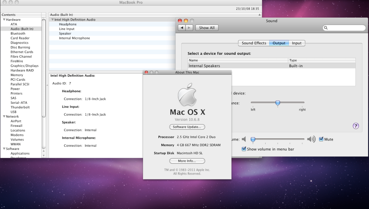Collapse the Network section triangle
This screenshot has height=209, width=369.
(4, 116)
